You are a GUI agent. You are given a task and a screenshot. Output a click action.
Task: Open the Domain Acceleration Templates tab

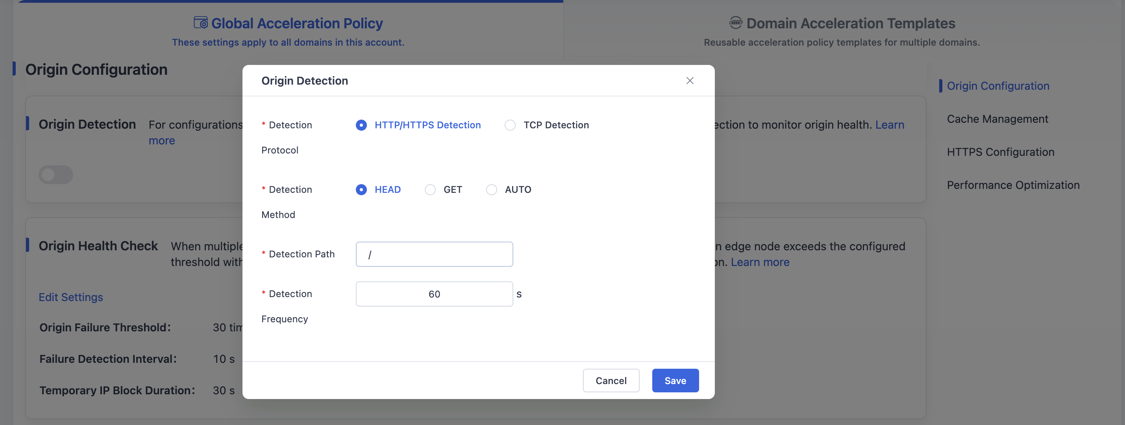pos(842,31)
